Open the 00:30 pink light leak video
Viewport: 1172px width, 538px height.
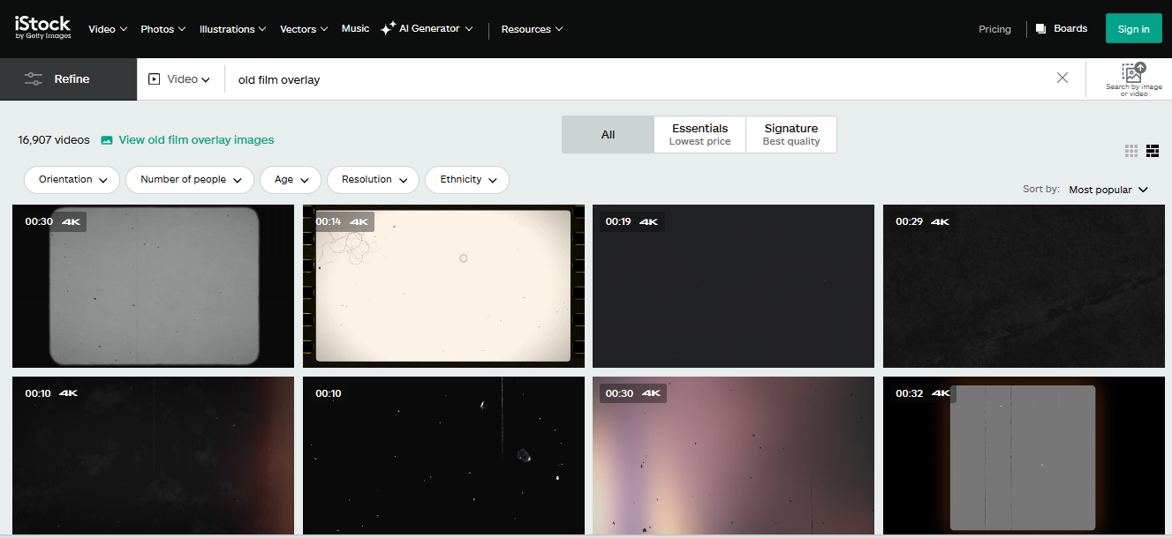733,455
